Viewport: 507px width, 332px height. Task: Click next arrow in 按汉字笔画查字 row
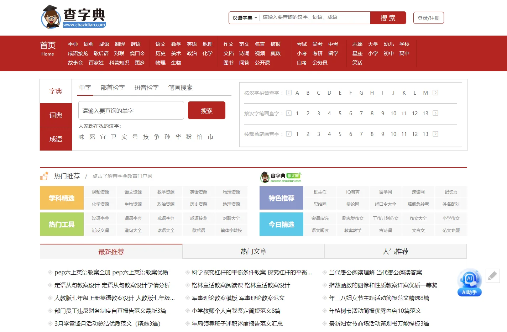435,113
